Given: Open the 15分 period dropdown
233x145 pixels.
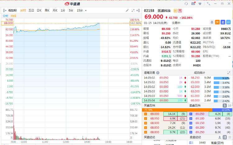Looking at the screenshot, I should 82,11.
